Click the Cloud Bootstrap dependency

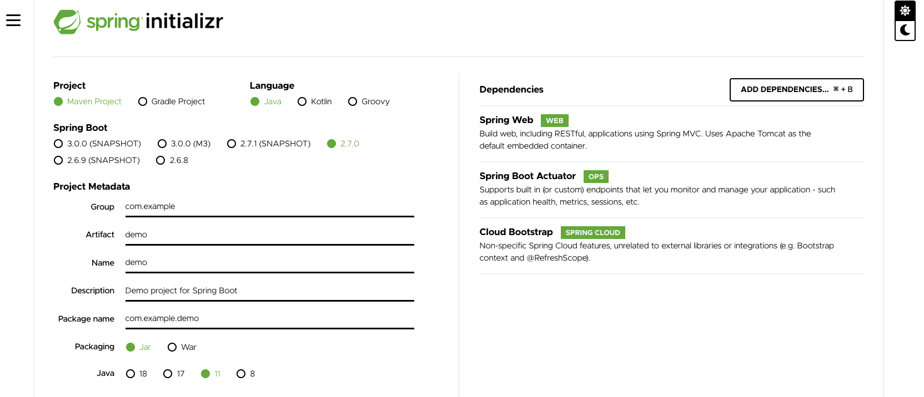point(671,245)
